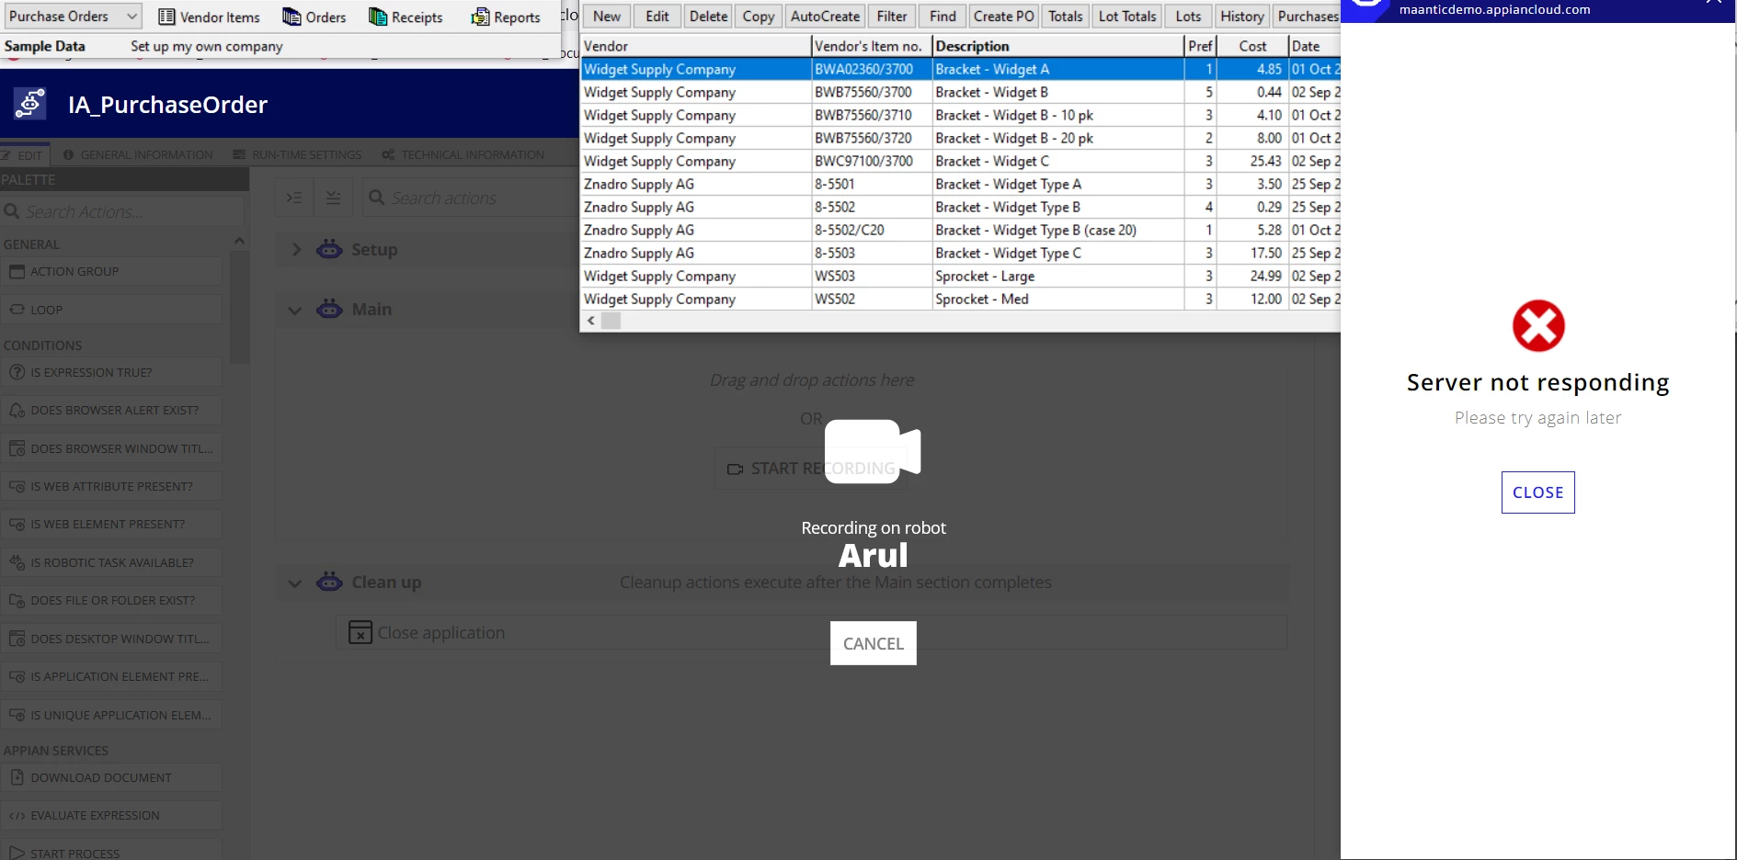This screenshot has width=1737, height=860.
Task: Select the Sprocket - Large row
Action: (x=960, y=276)
